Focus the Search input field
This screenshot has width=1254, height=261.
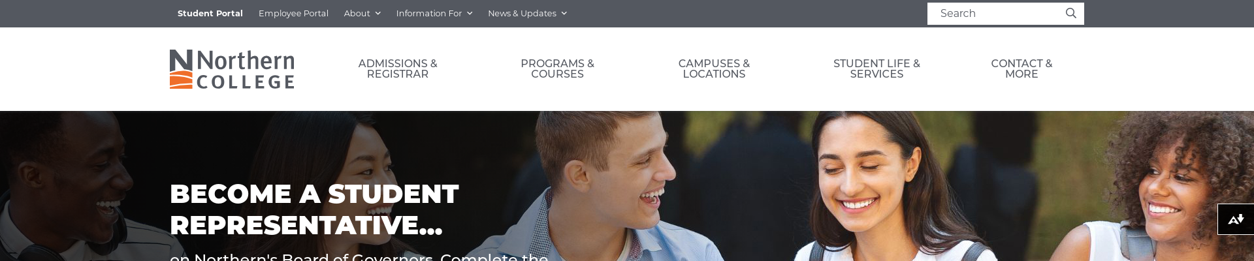(x=996, y=13)
